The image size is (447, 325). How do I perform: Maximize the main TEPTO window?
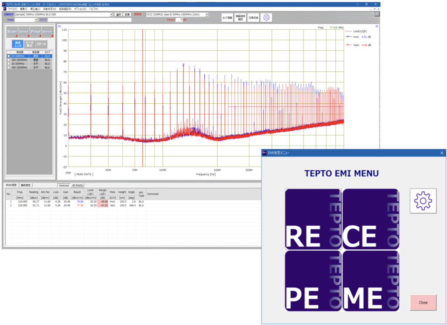366,4
